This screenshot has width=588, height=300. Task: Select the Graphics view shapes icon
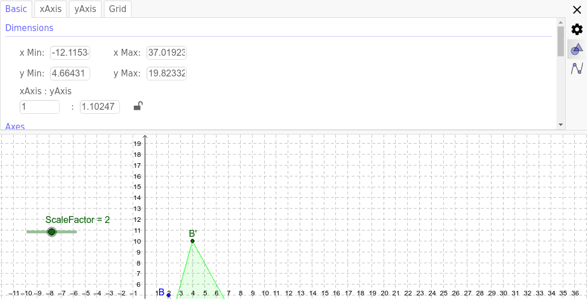(577, 50)
